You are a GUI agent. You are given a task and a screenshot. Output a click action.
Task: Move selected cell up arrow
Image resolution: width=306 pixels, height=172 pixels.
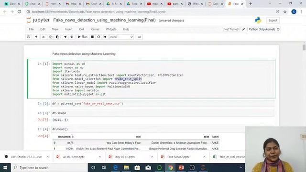tap(65, 37)
